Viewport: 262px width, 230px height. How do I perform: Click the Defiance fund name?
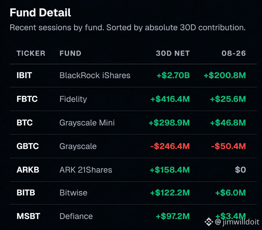click(76, 216)
